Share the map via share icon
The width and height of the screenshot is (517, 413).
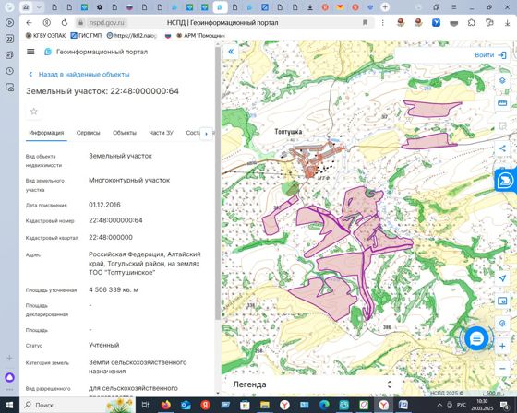[x=502, y=148]
